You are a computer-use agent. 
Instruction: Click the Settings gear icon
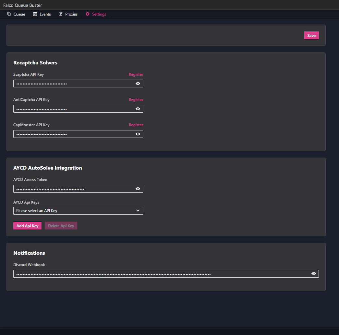(88, 14)
